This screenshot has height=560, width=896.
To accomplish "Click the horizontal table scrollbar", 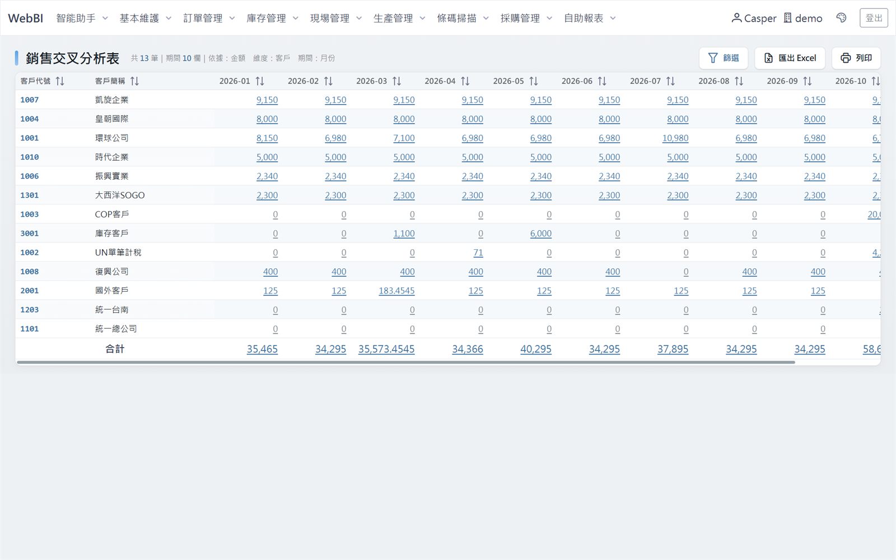I will point(405,362).
